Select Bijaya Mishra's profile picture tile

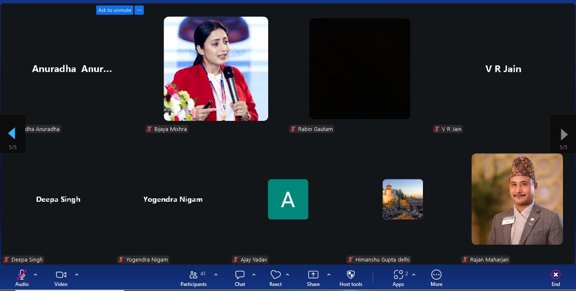tap(216, 69)
